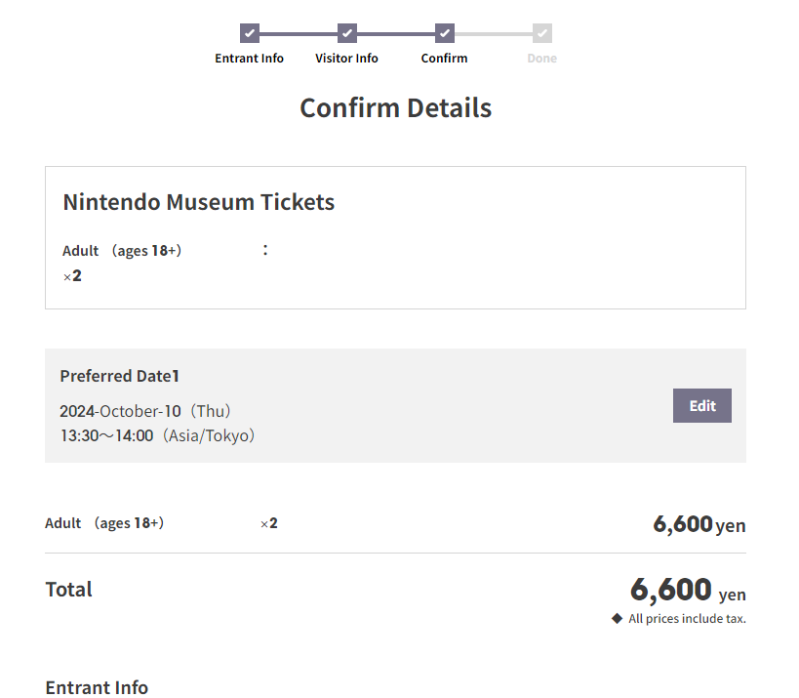
Task: Click the large 6,600 yen total amount
Action: coord(688,590)
